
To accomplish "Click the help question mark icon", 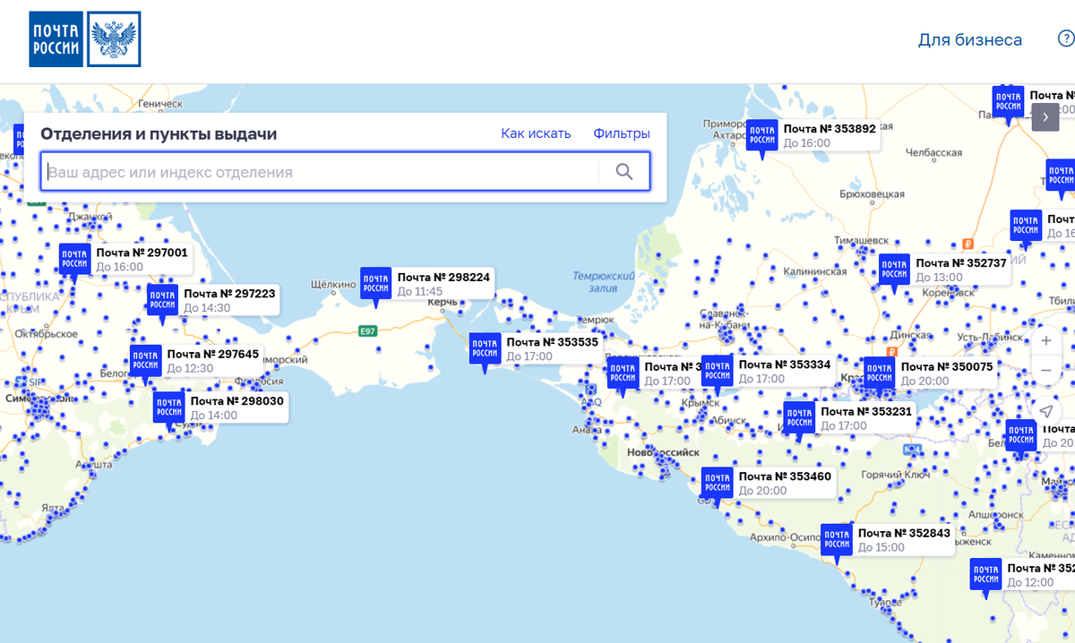I will 1066,39.
